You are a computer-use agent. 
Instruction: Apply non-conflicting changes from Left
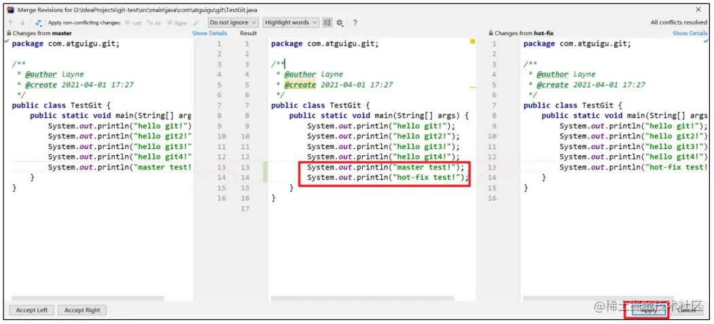pyautogui.click(x=133, y=23)
